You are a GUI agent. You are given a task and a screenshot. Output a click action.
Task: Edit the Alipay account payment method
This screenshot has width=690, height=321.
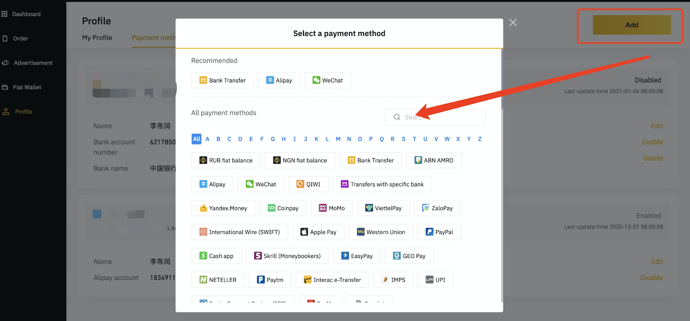pyautogui.click(x=657, y=261)
